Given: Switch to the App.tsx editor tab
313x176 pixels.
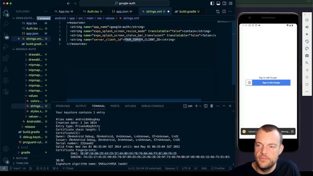Looking at the screenshot, I should (x=64, y=12).
